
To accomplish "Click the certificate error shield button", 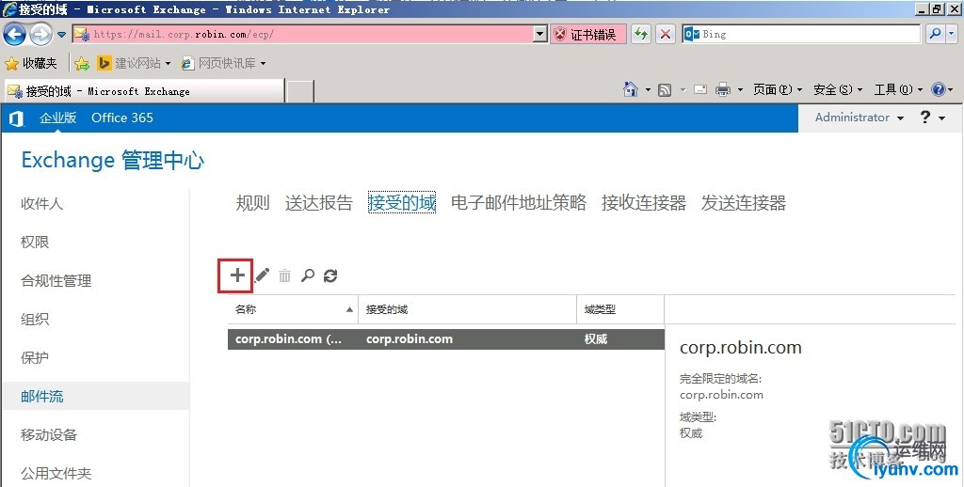I will coord(588,35).
